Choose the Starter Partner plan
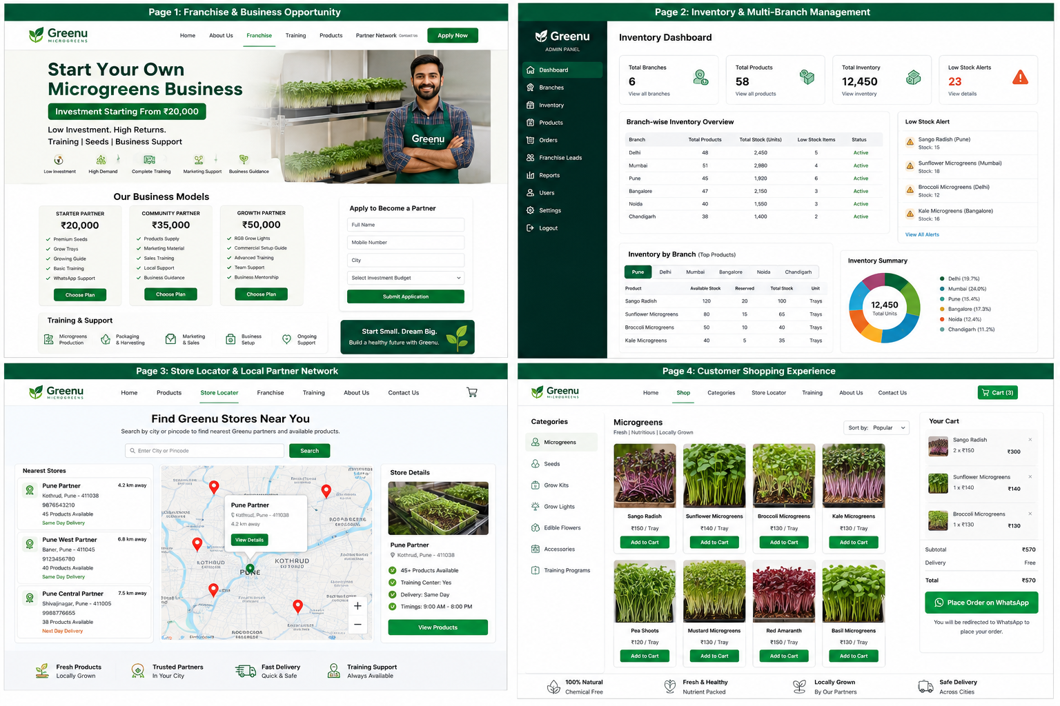1060x706 pixels. tap(80, 295)
